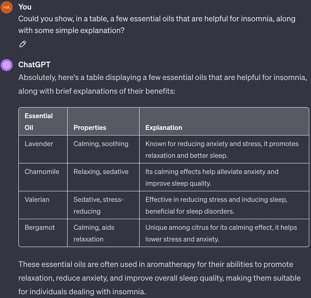Click the 'You' sender name

click(x=25, y=7)
